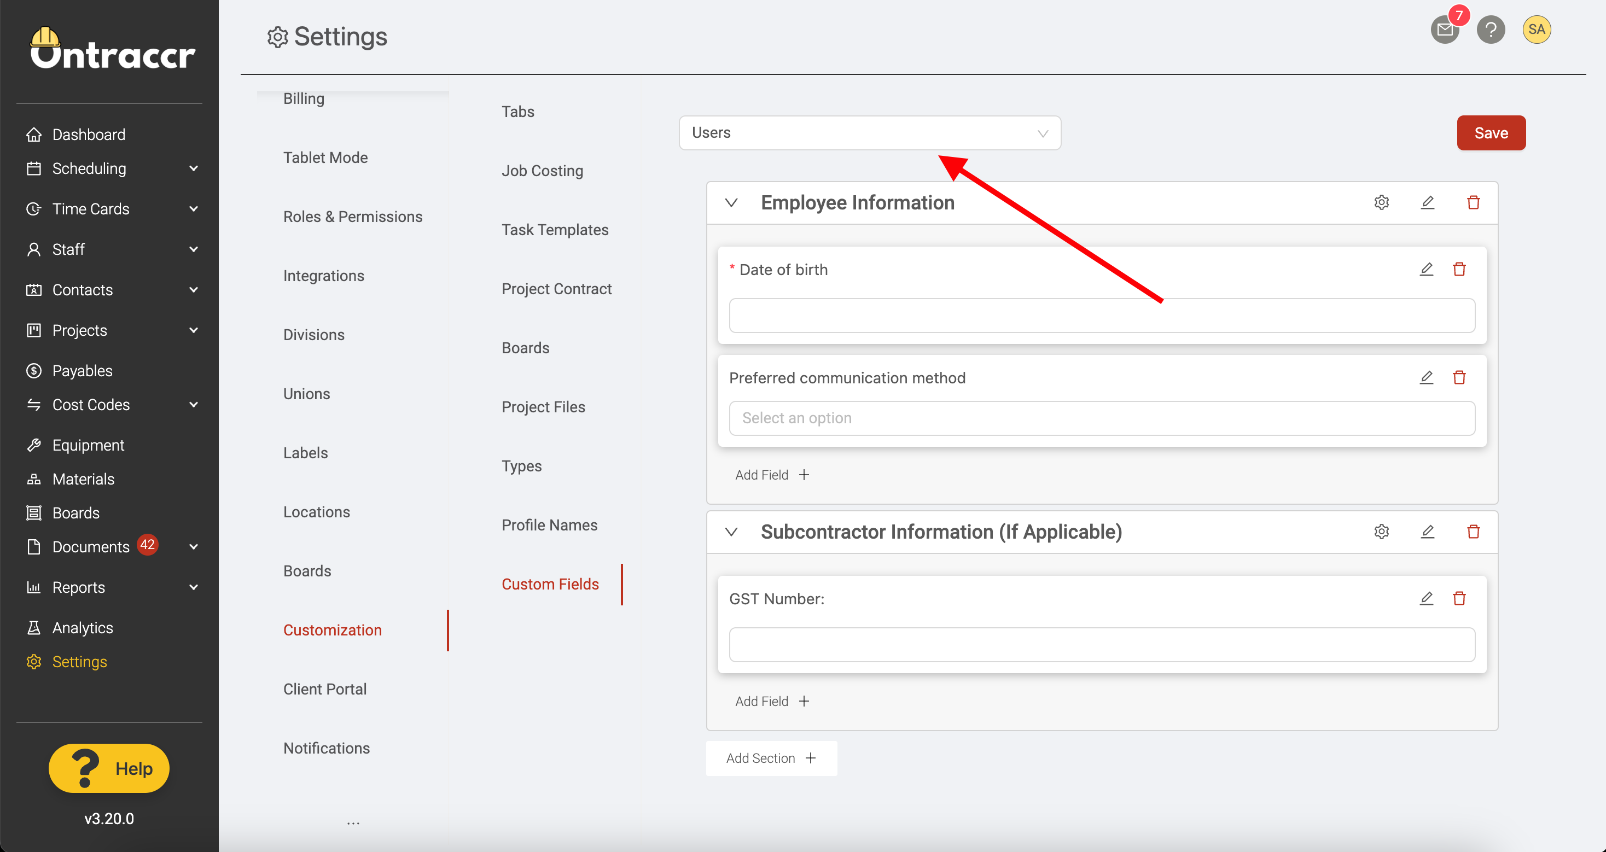This screenshot has width=1606, height=852.
Task: Open the SA user avatar menu
Action: point(1537,30)
